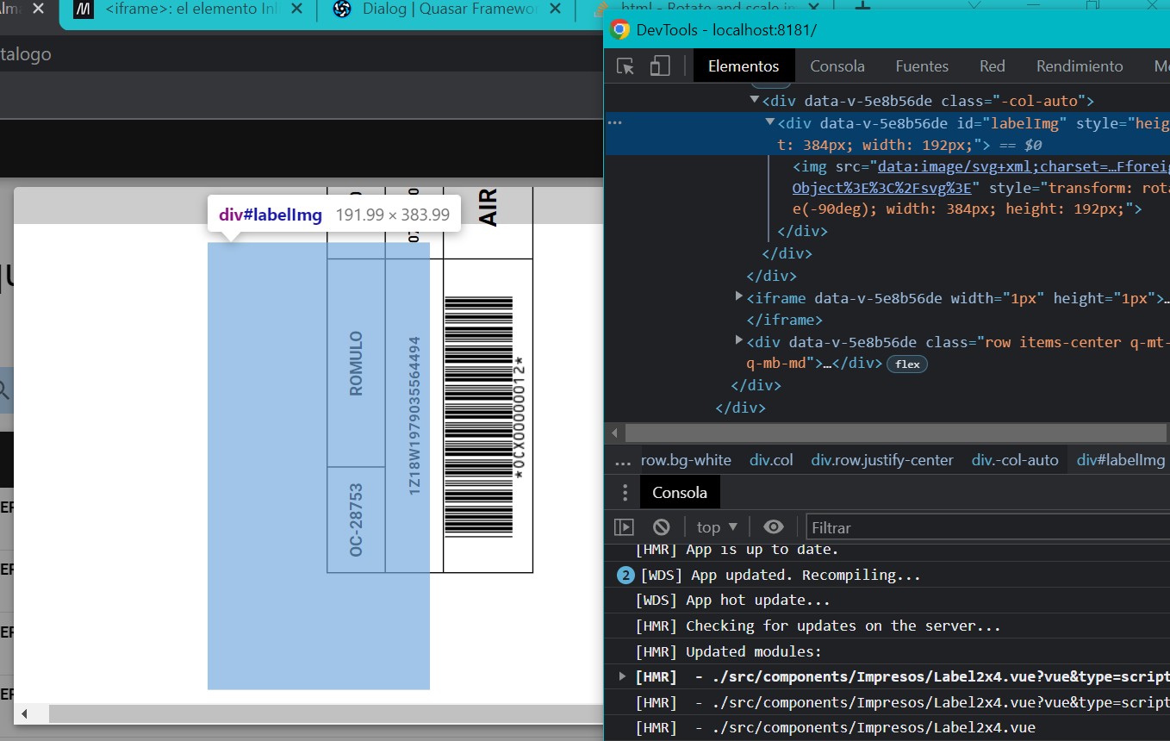
Task: Click the flex badge on the row div
Action: click(907, 364)
